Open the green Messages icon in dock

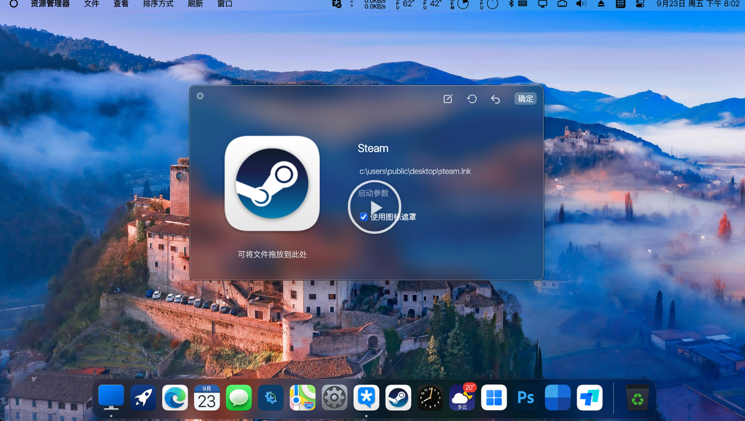click(239, 397)
